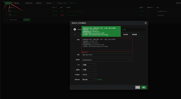This screenshot has height=99, width=181.
Task: Switch to the 批量创建 (batch create) tab
Action: (x=135, y=35)
